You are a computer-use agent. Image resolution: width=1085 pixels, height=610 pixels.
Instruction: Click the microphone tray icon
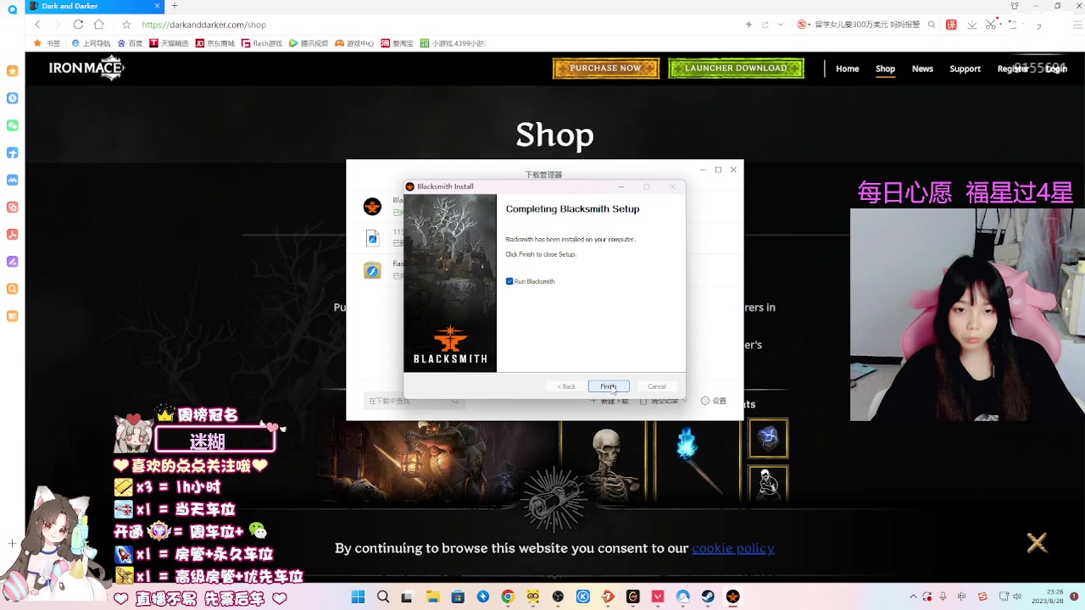942,596
